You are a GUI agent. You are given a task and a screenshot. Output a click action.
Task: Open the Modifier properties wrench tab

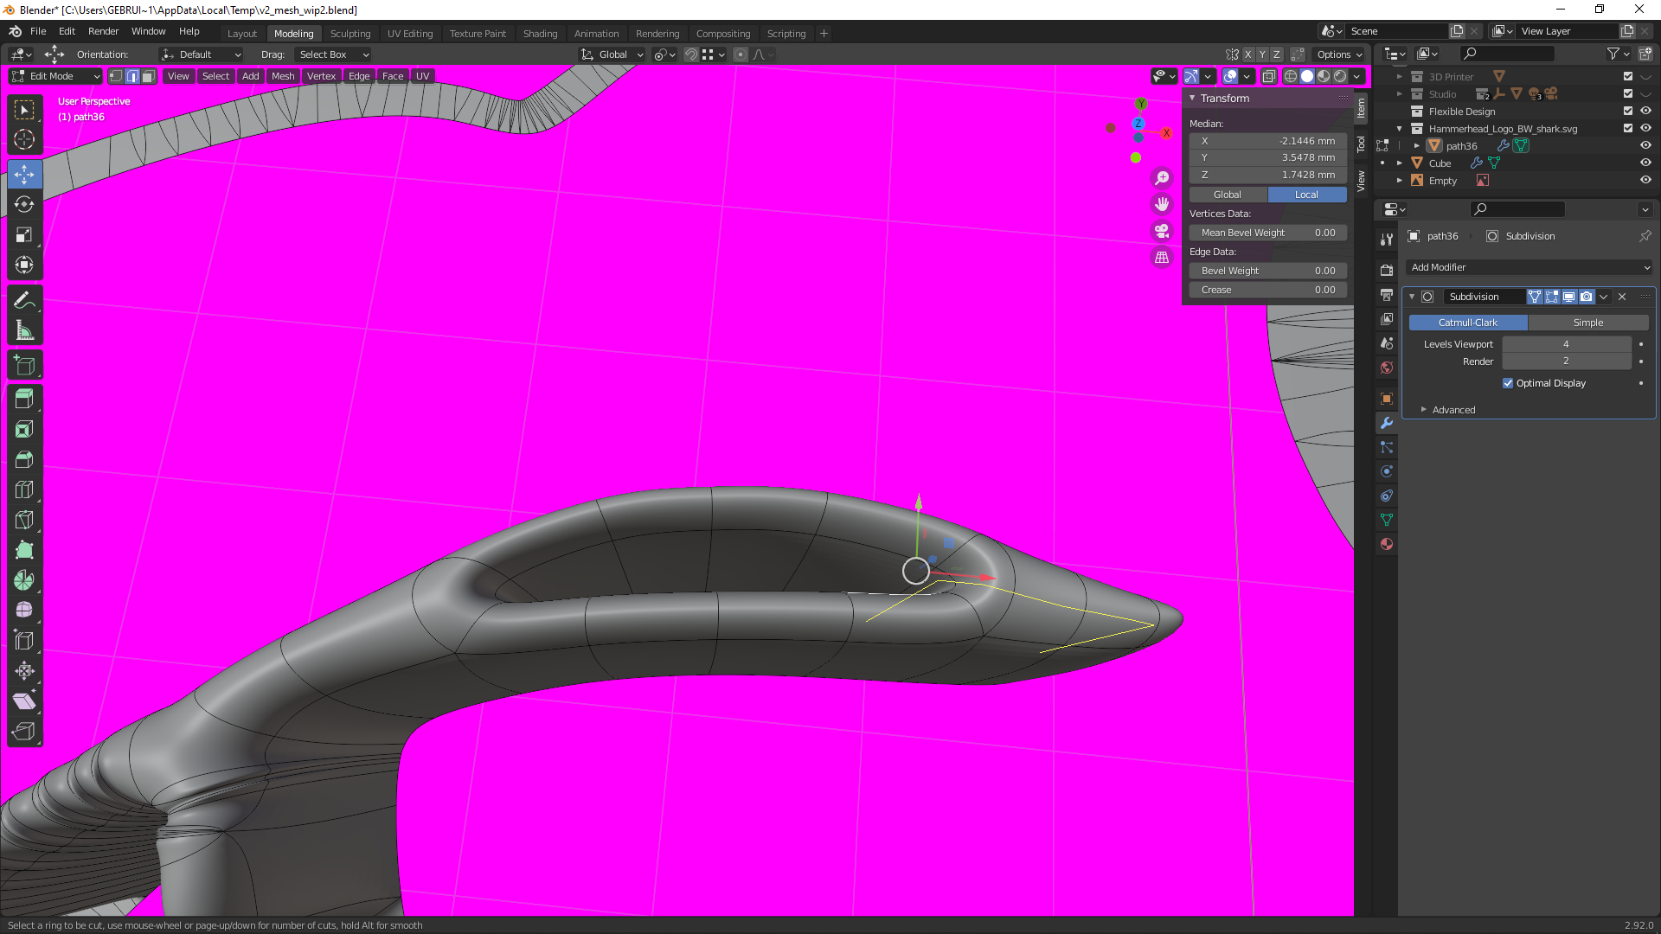tap(1387, 423)
